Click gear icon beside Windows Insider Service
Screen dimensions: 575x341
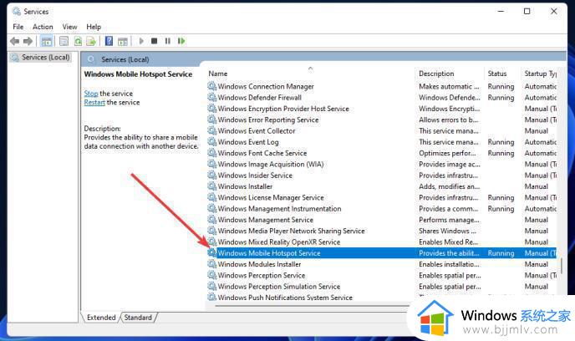tap(212, 175)
